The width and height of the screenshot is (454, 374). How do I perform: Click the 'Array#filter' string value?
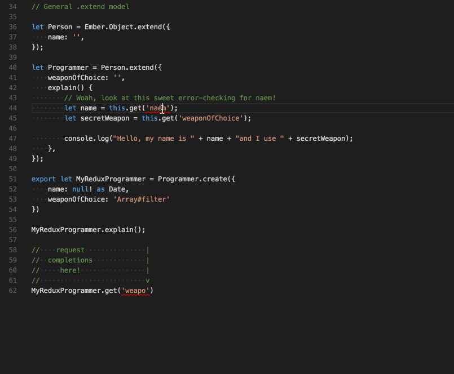click(142, 199)
